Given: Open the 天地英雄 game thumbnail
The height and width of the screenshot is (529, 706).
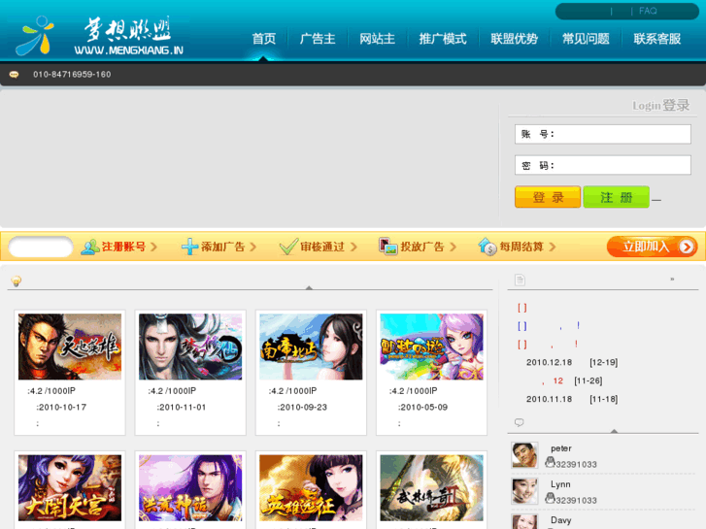Looking at the screenshot, I should pyautogui.click(x=70, y=347).
